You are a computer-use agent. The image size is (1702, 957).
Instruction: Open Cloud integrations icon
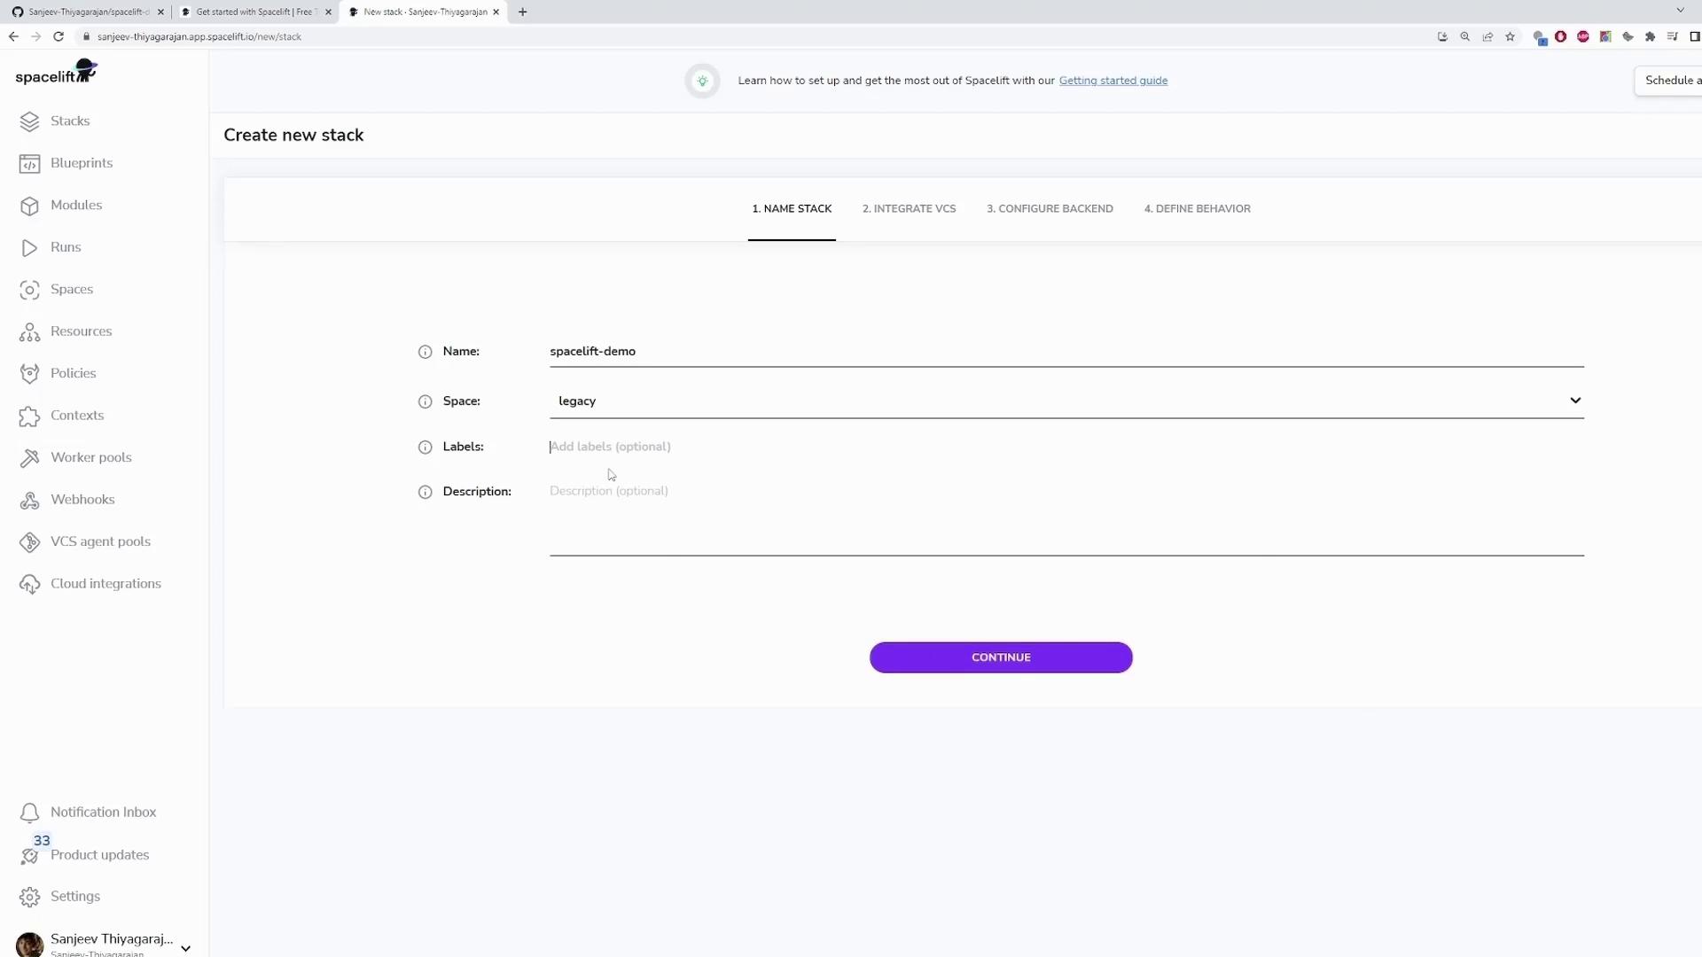click(29, 585)
